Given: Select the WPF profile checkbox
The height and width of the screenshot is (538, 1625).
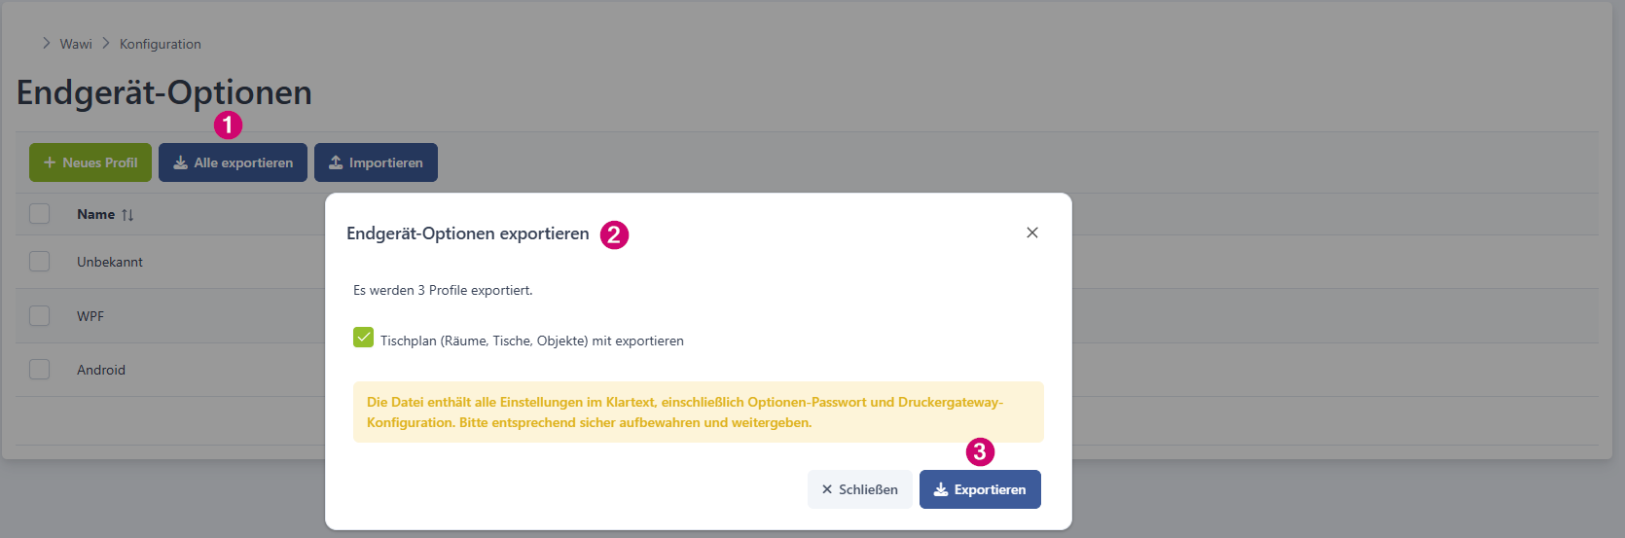Looking at the screenshot, I should 39,315.
